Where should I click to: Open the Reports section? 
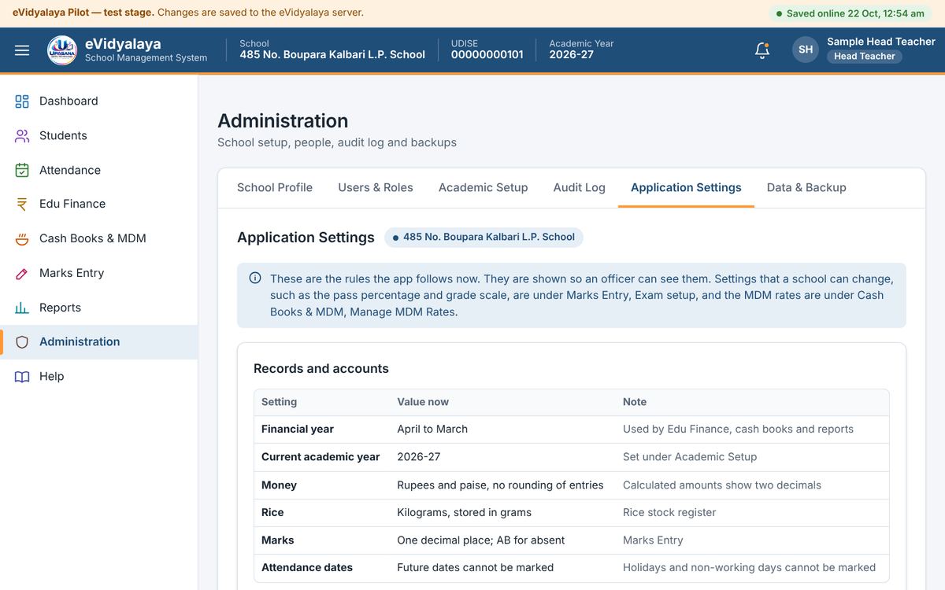tap(98, 308)
